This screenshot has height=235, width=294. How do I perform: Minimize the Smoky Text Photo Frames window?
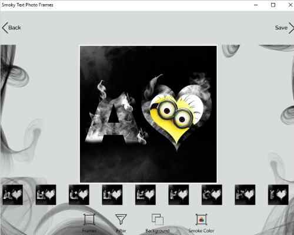(256, 5)
